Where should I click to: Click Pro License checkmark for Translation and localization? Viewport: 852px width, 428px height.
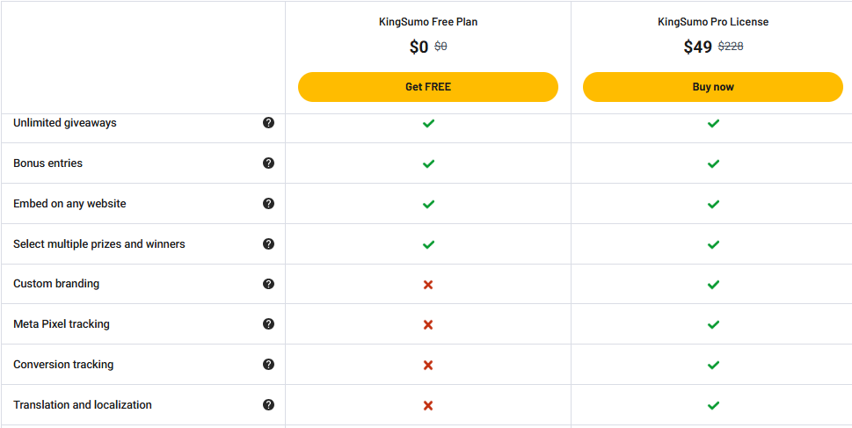click(713, 405)
